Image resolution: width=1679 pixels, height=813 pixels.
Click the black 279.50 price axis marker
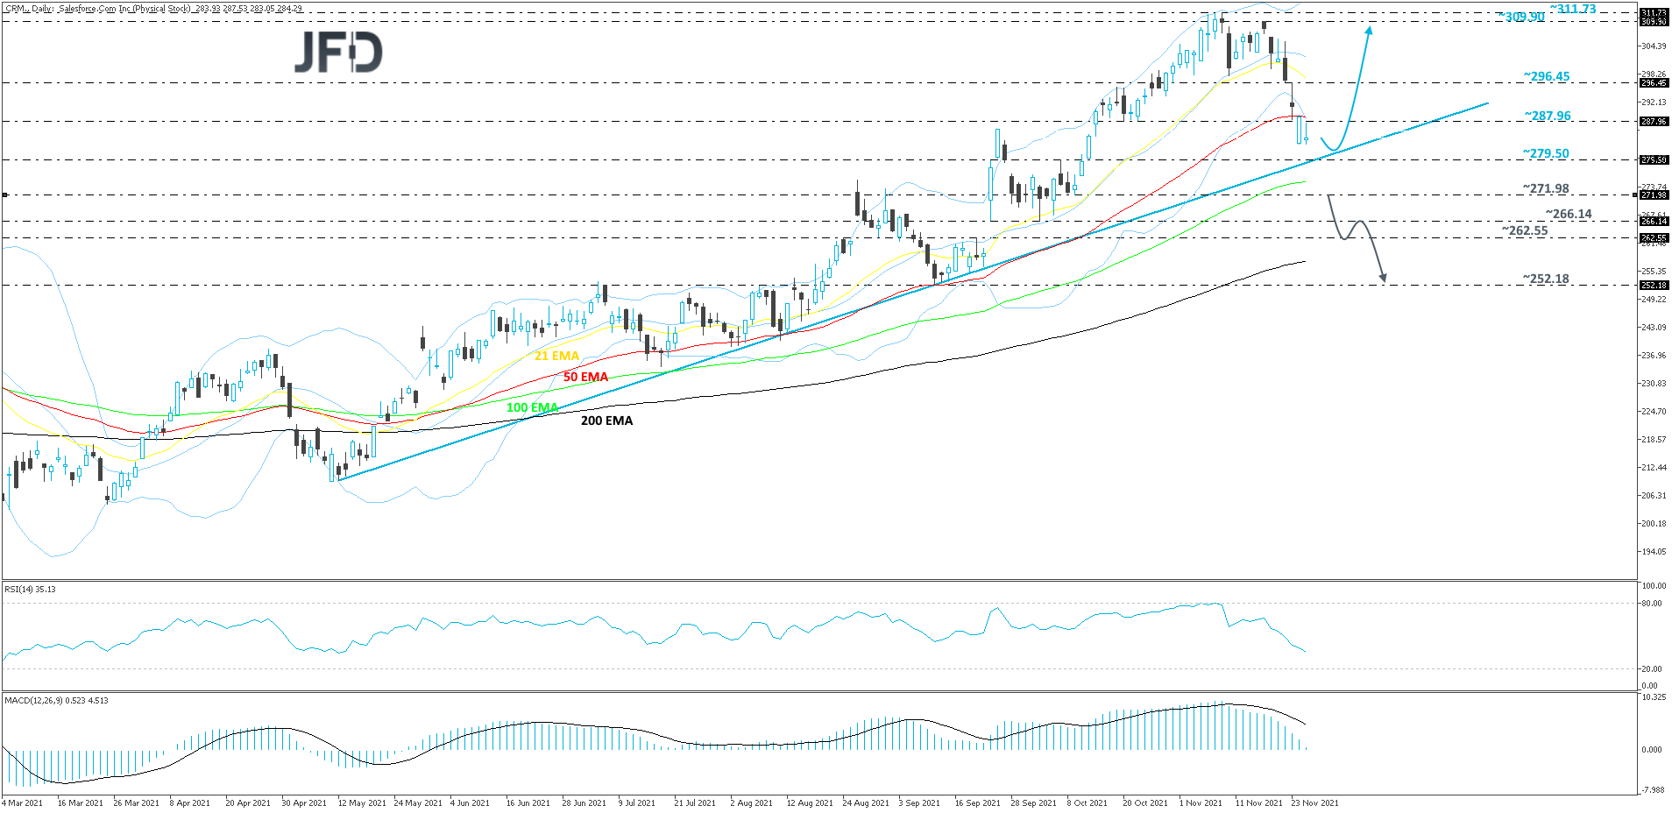[x=1654, y=160]
